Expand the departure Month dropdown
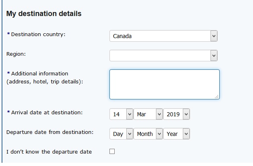253x166 pixels. click(x=148, y=134)
